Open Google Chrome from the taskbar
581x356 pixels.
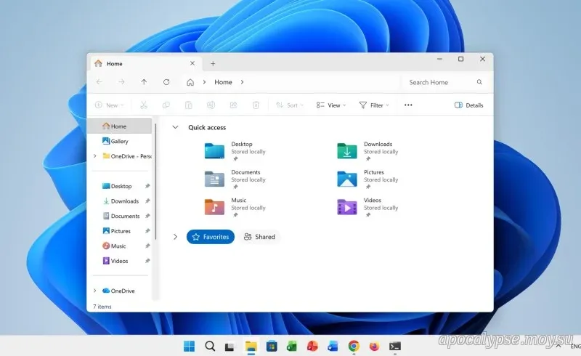coord(354,347)
